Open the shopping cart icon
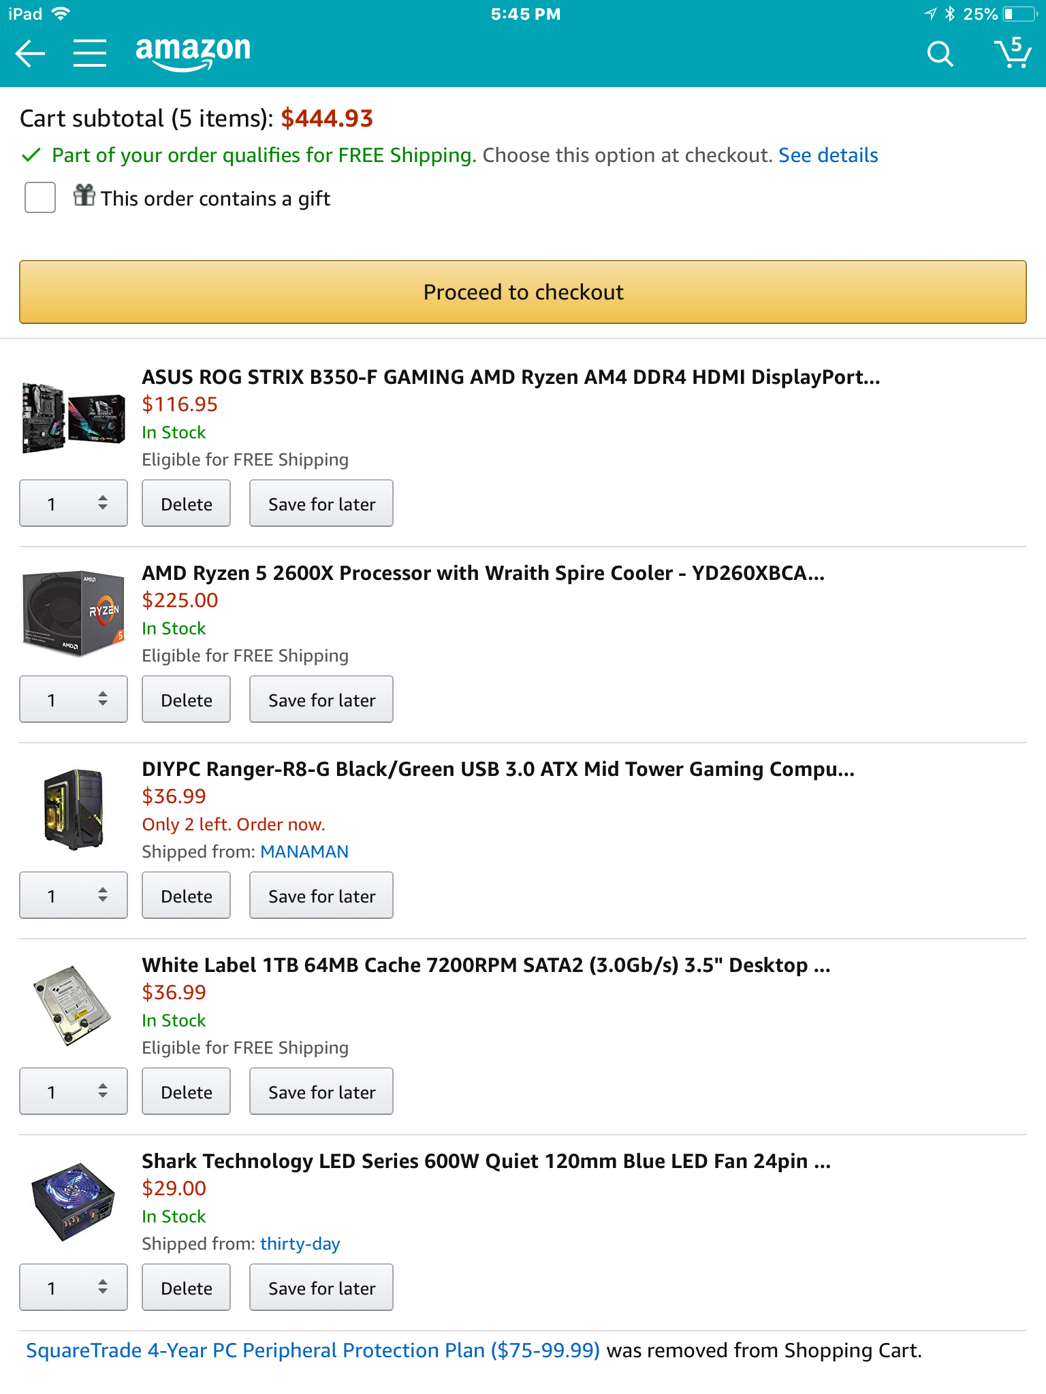Image resolution: width=1046 pixels, height=1394 pixels. coord(1013,52)
